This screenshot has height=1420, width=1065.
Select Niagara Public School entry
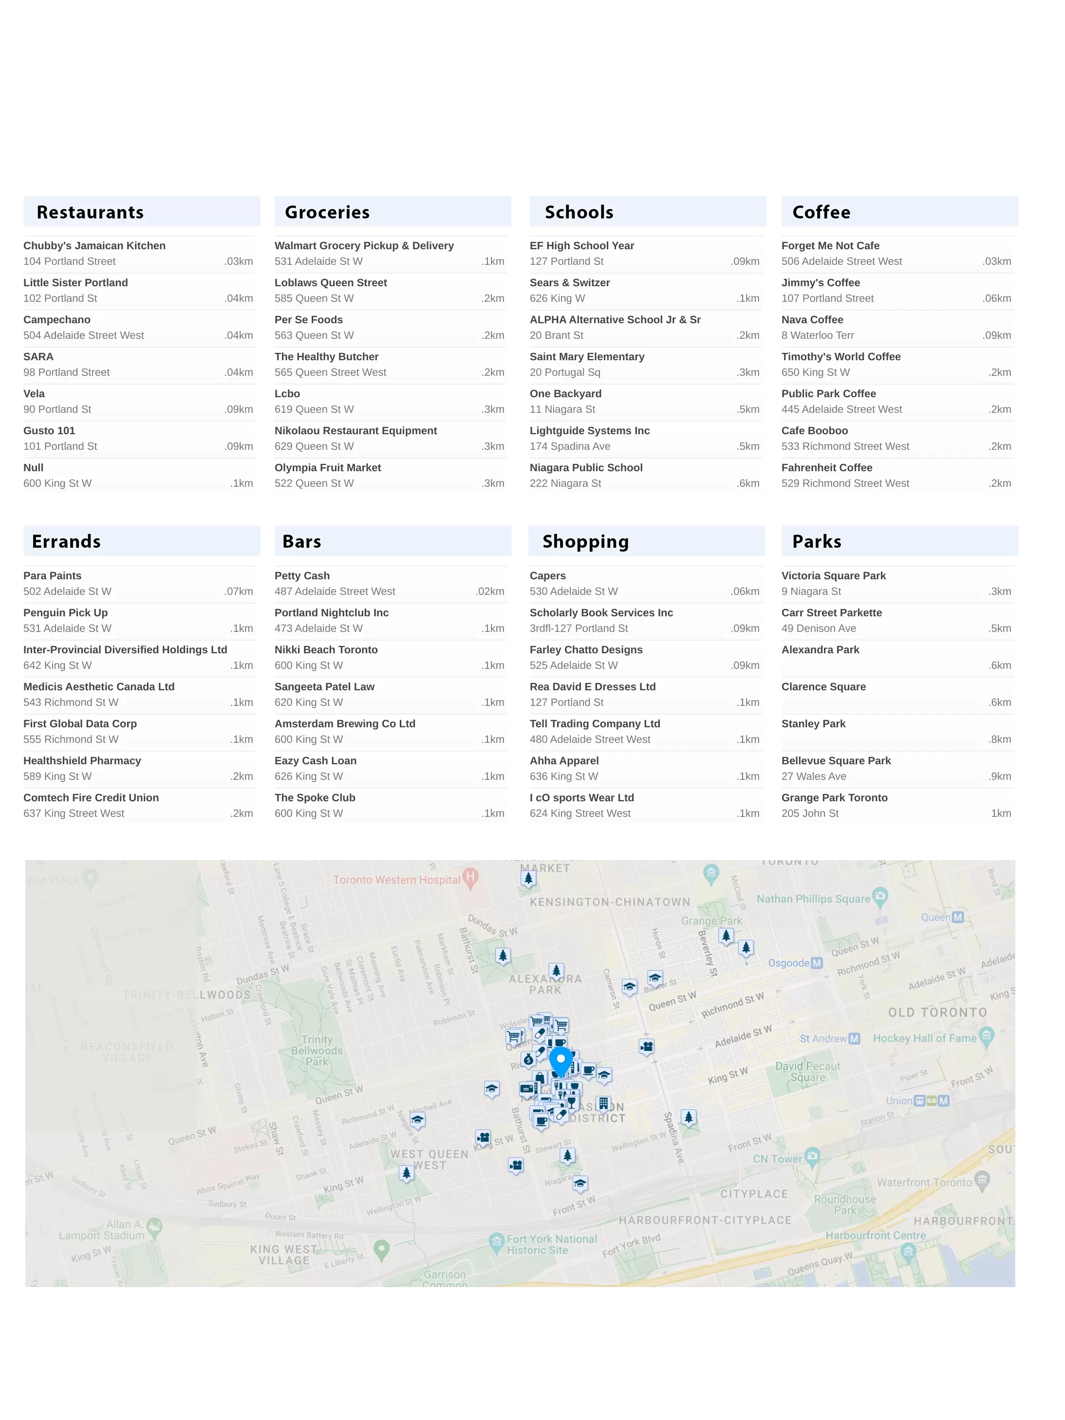(x=586, y=468)
